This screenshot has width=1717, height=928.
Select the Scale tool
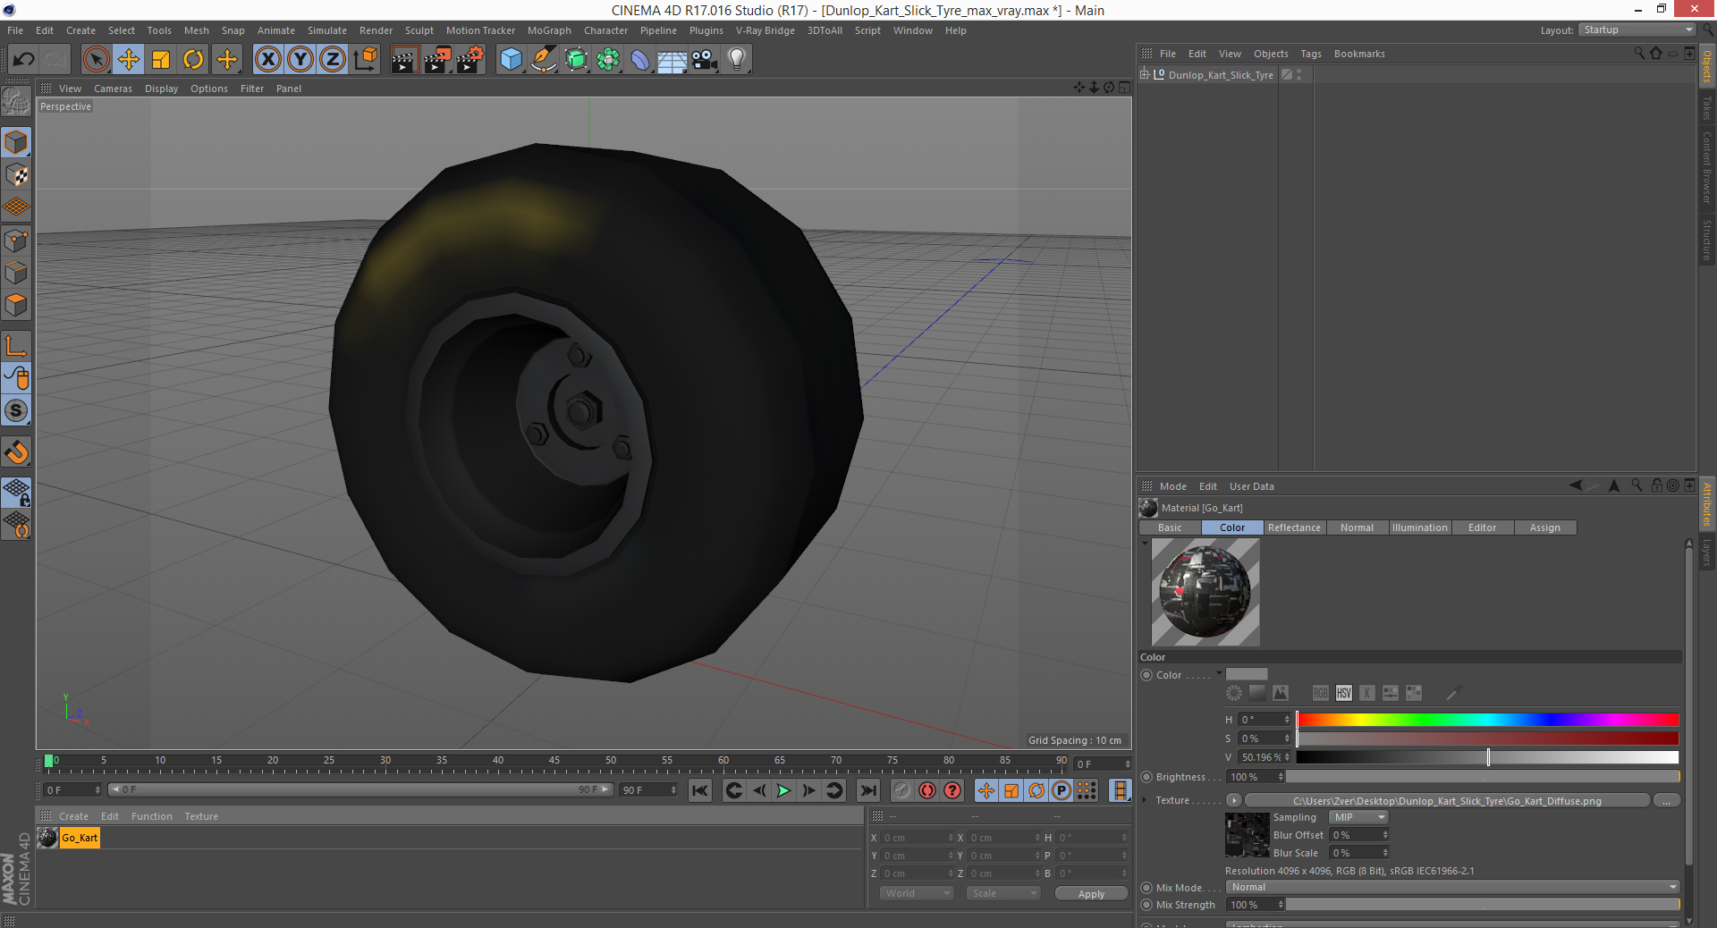coord(161,60)
